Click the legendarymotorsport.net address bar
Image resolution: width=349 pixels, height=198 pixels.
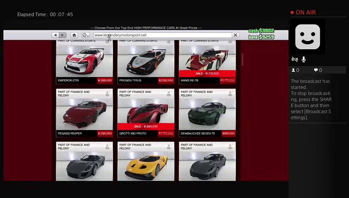pyautogui.click(x=162, y=35)
